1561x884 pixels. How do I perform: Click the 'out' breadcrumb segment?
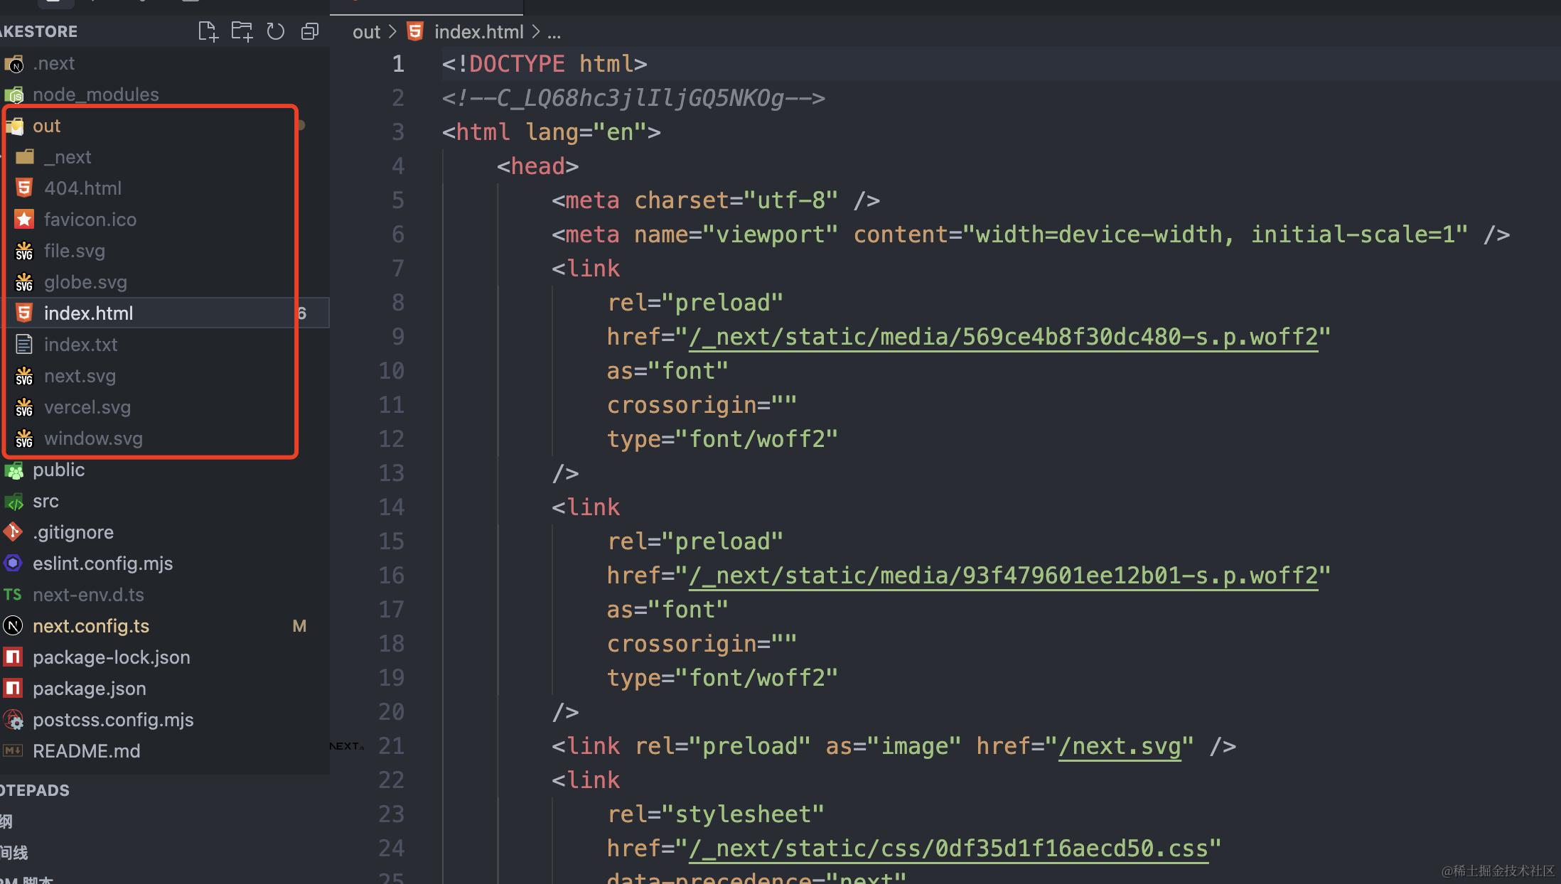click(x=366, y=32)
